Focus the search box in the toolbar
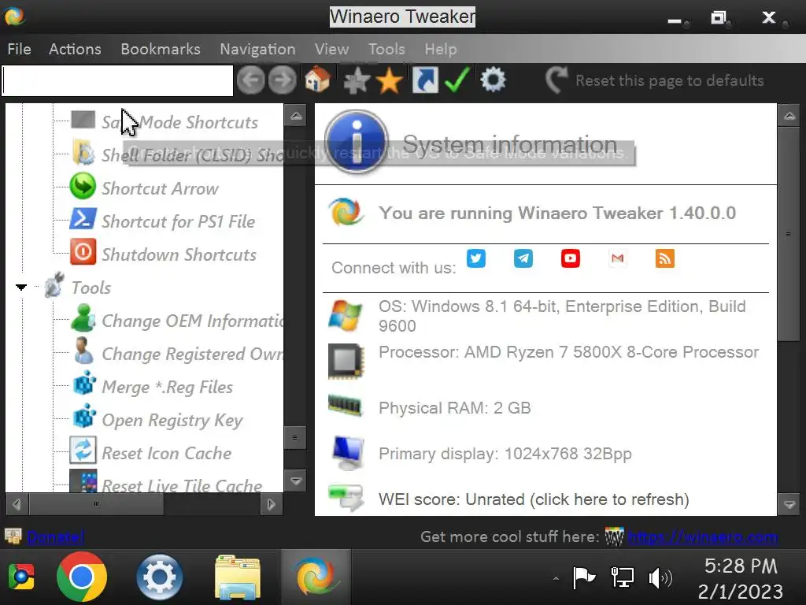Viewport: 806px width, 605px height. tap(118, 80)
